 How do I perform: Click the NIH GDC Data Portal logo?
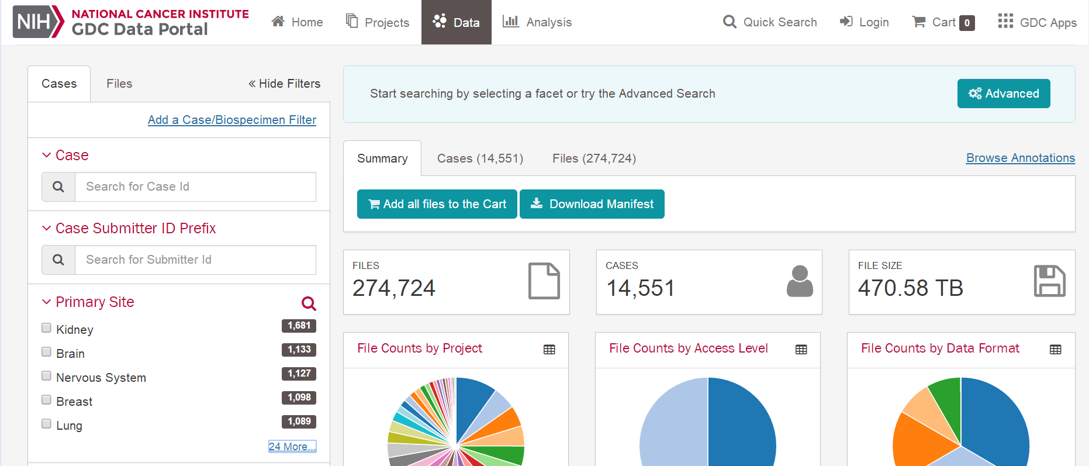[131, 22]
